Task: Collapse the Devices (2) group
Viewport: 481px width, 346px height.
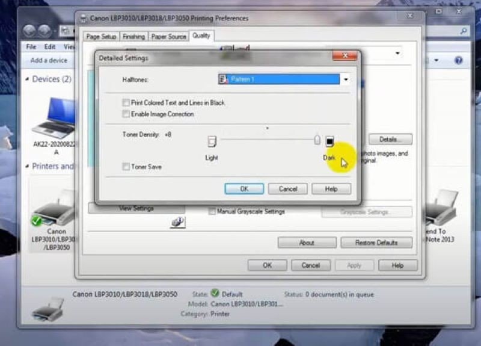Action: click(x=28, y=79)
